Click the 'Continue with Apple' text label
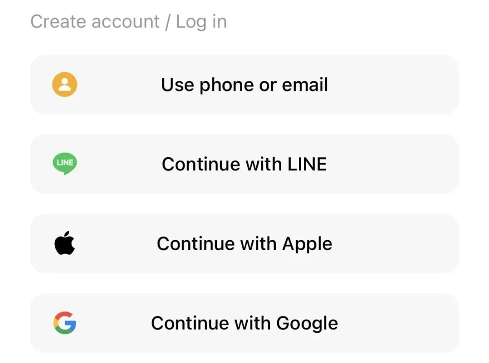 244,244
